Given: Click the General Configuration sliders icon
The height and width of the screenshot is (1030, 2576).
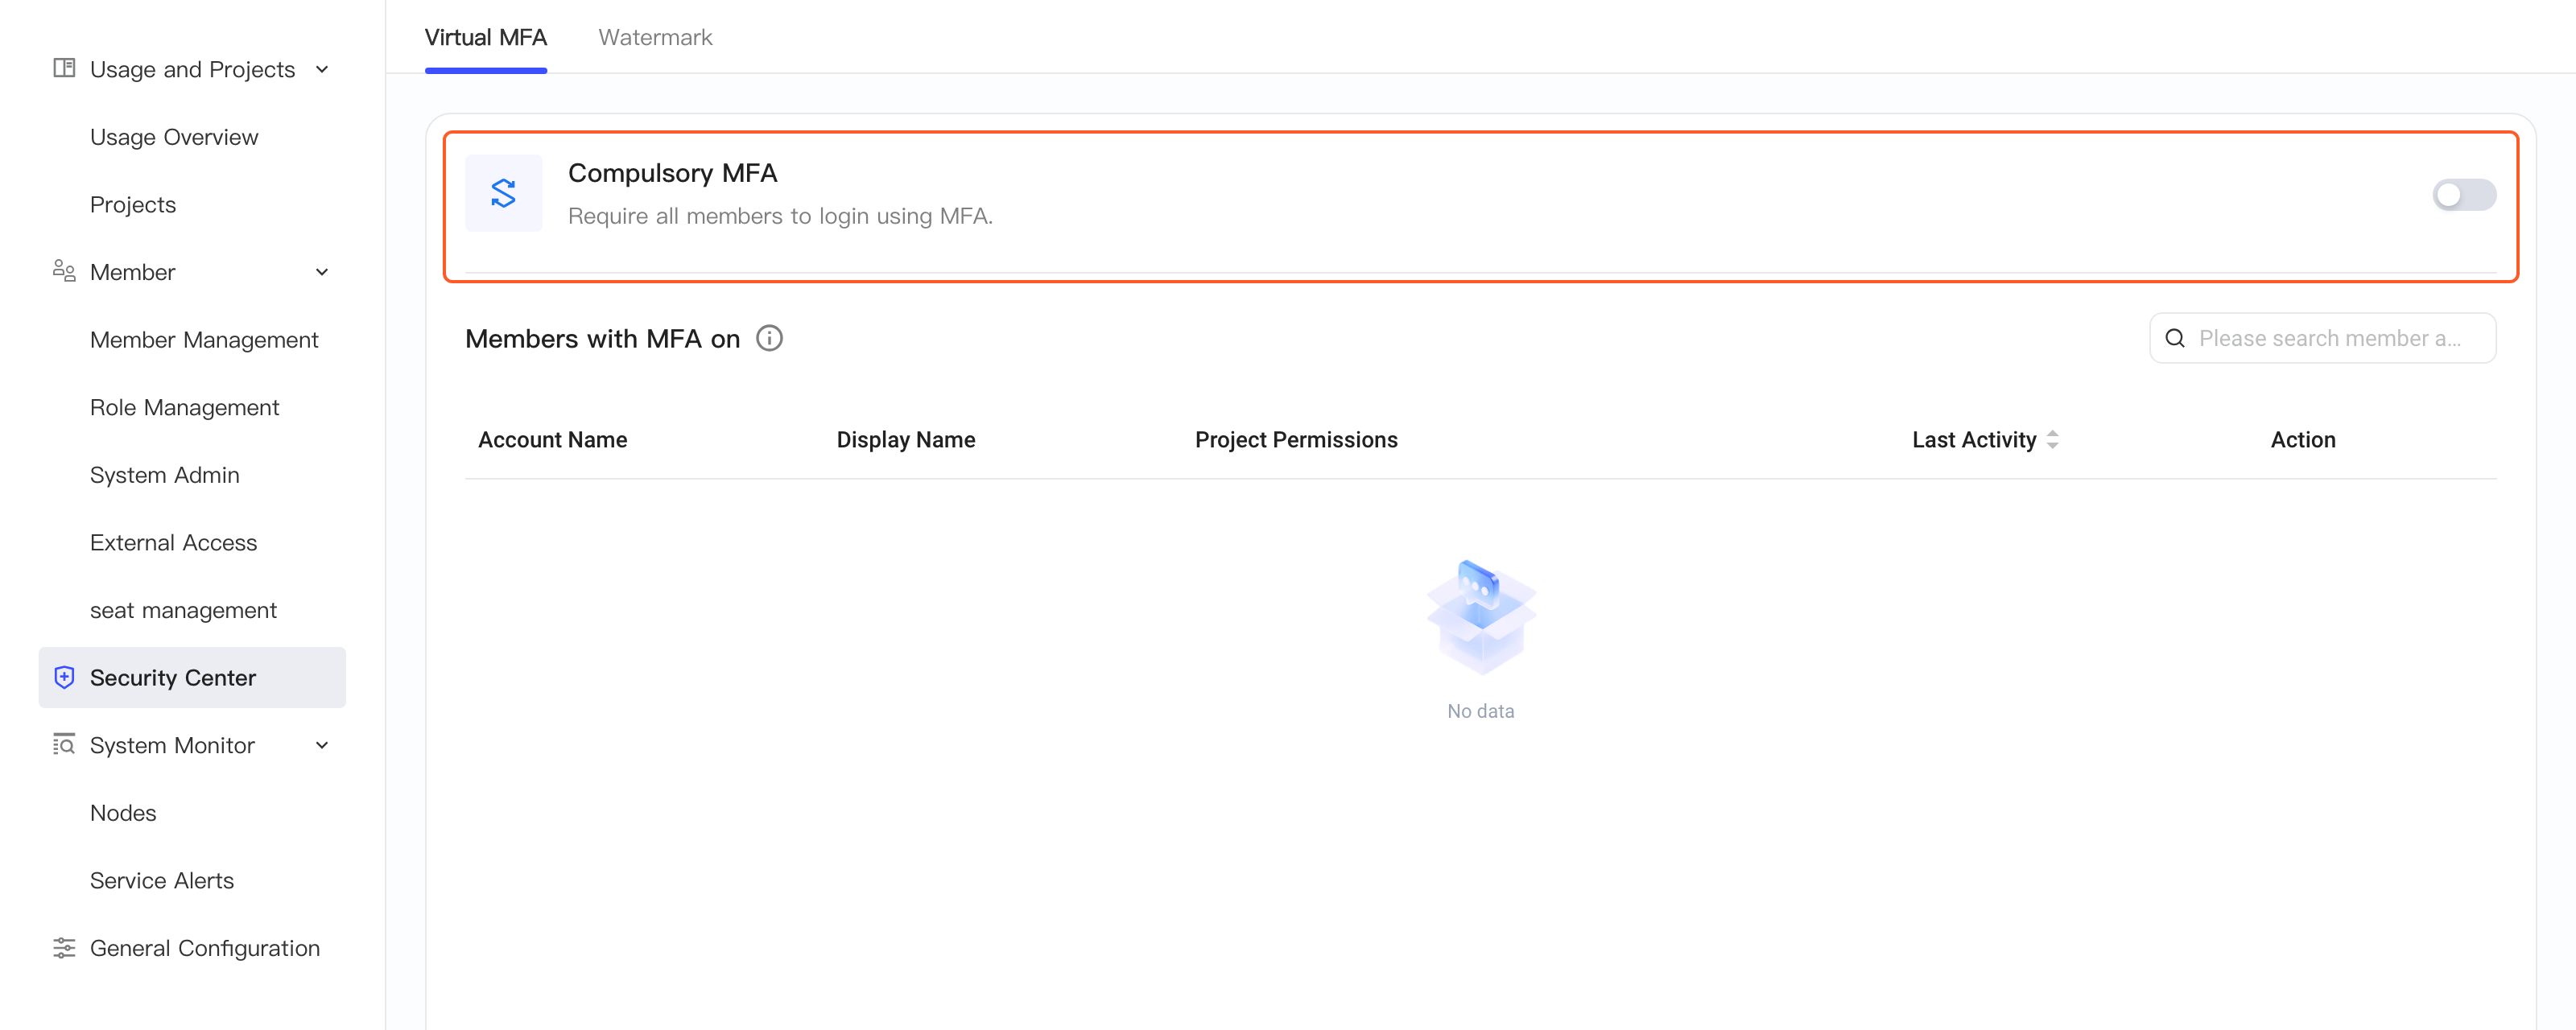Looking at the screenshot, I should 64,947.
